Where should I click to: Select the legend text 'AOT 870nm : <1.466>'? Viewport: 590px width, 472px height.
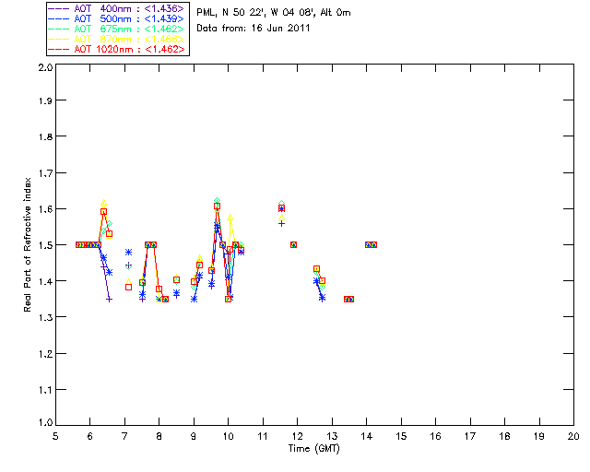(129, 39)
